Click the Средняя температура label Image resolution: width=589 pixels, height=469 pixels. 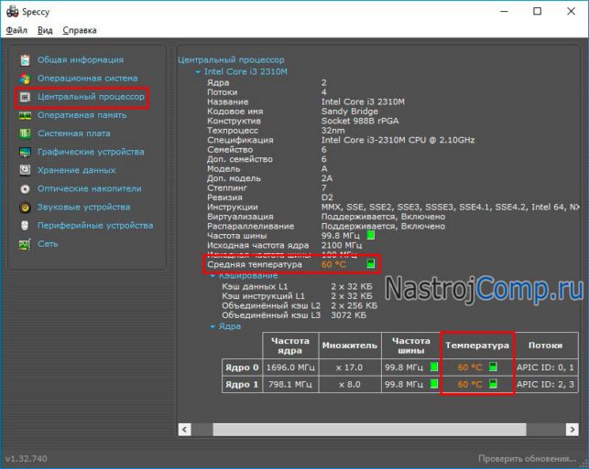tap(255, 264)
